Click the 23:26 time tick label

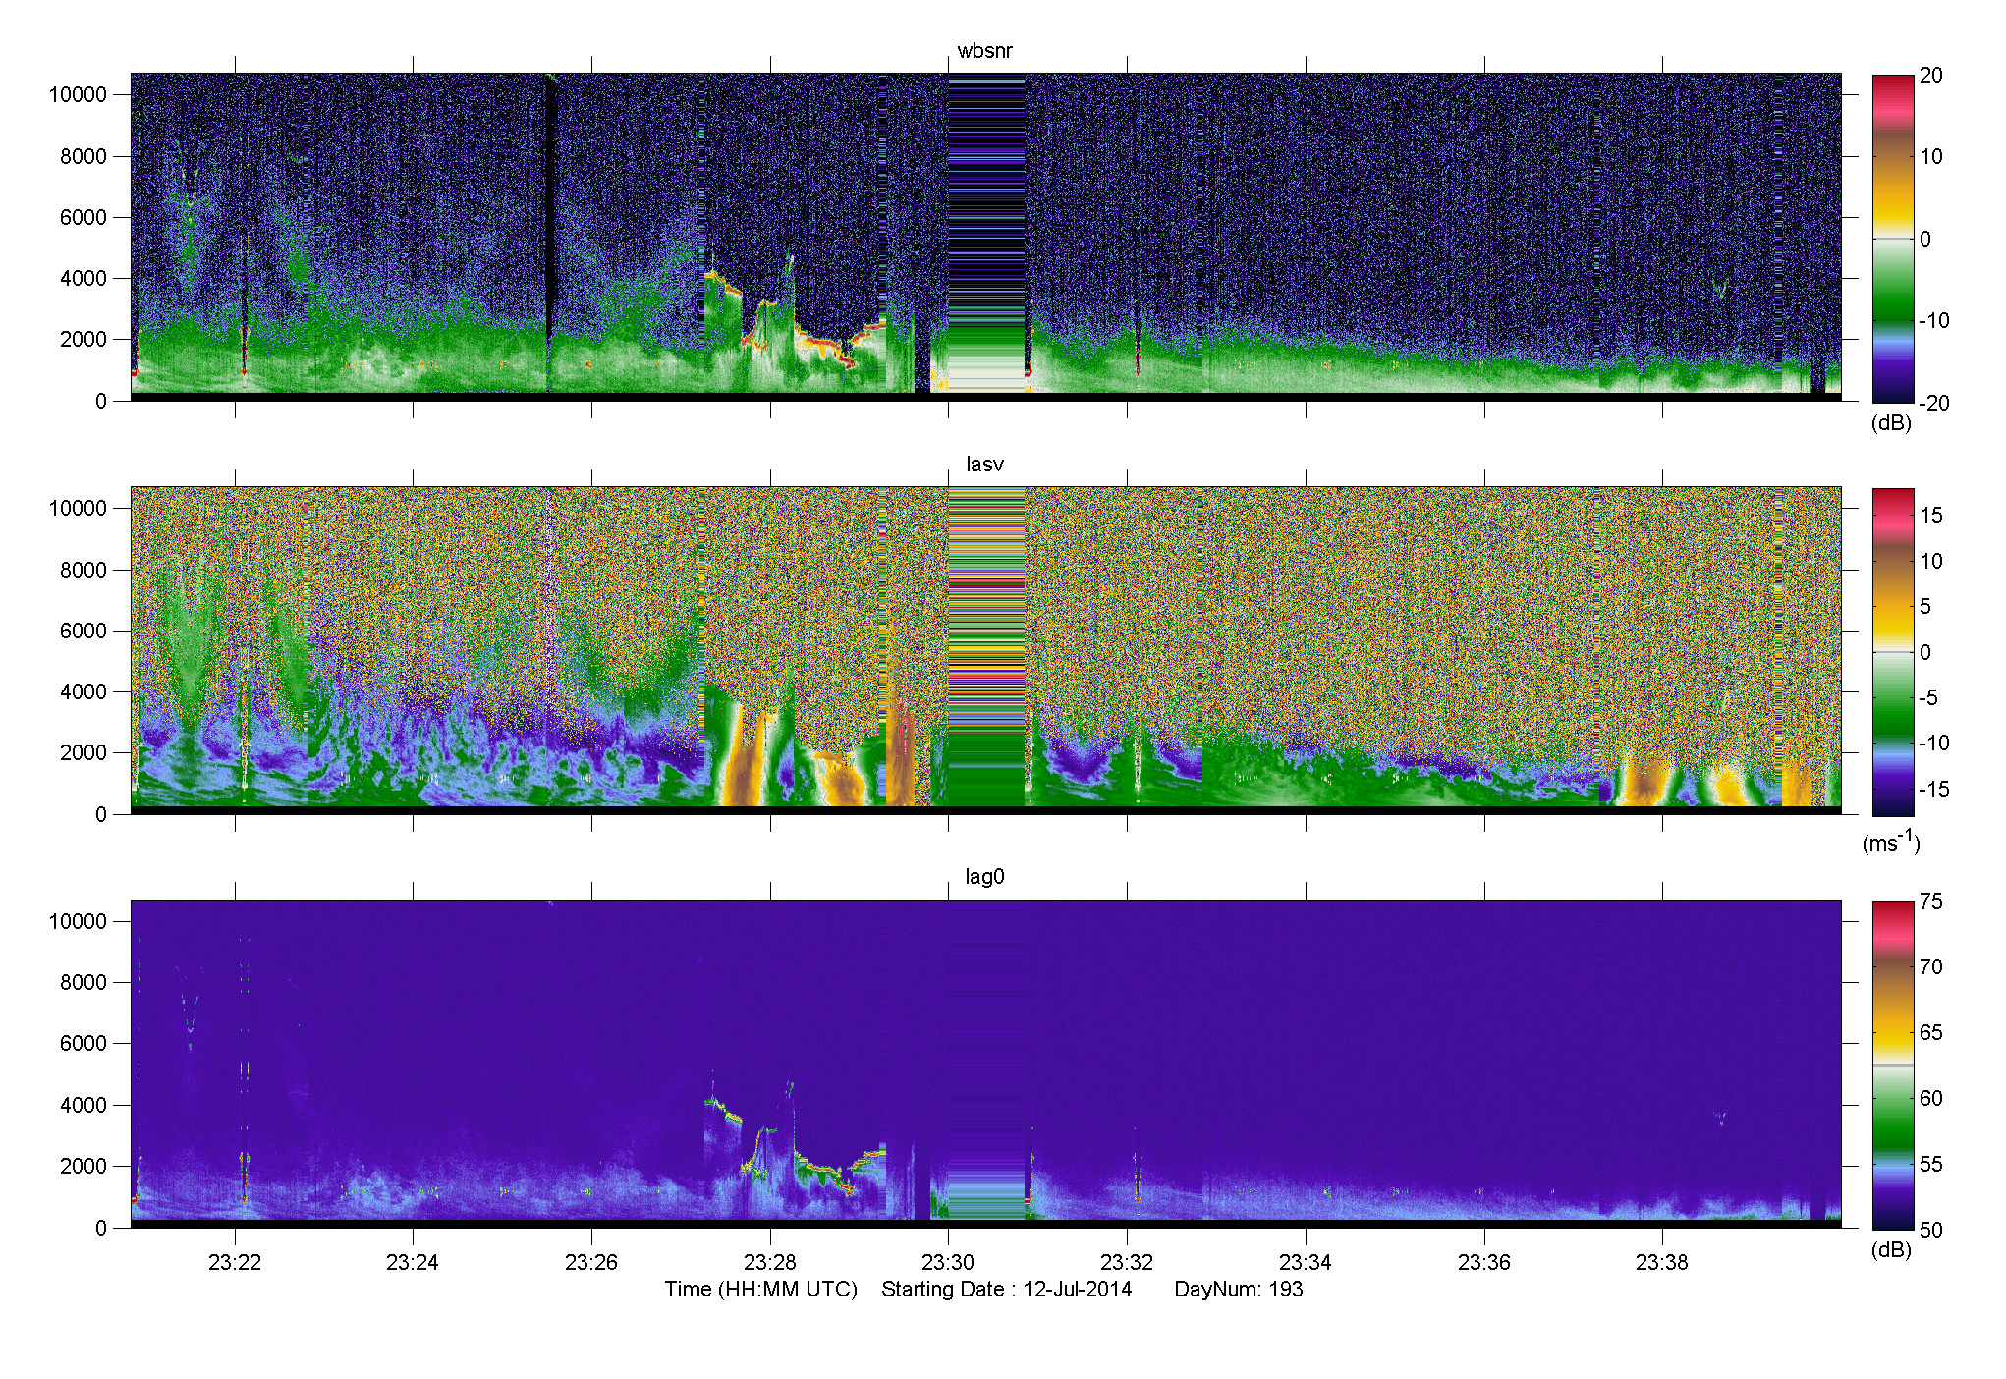point(591,1262)
